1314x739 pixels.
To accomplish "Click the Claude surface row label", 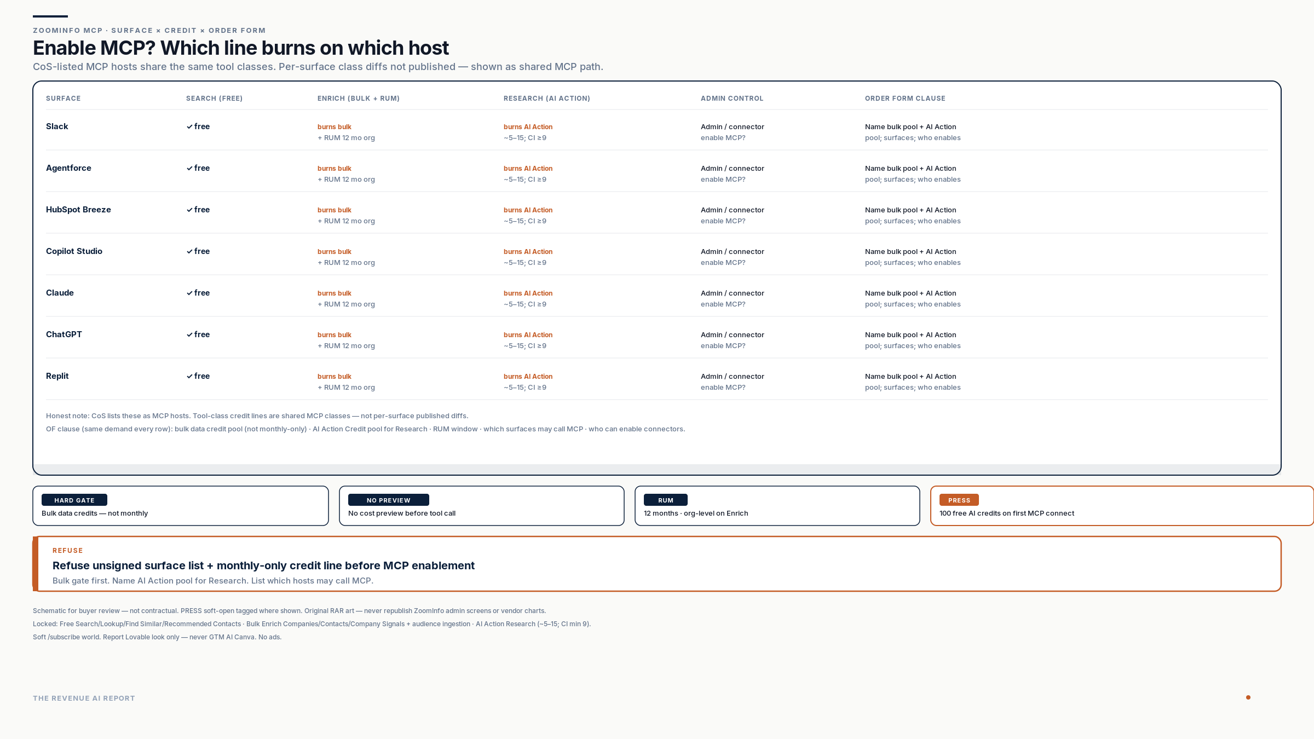I will (60, 293).
